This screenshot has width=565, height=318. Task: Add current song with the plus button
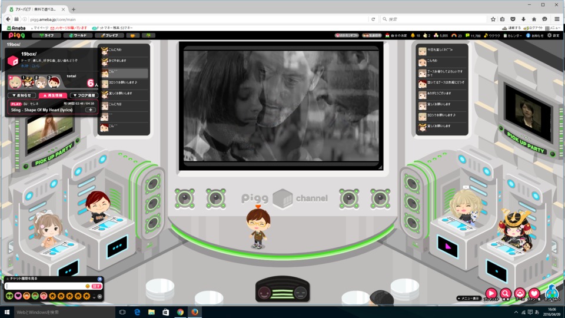[x=91, y=110]
